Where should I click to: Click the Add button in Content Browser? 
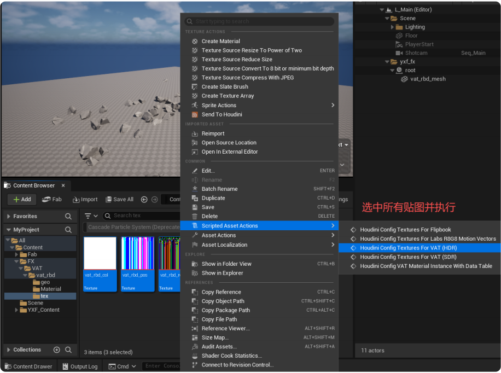[x=22, y=200]
